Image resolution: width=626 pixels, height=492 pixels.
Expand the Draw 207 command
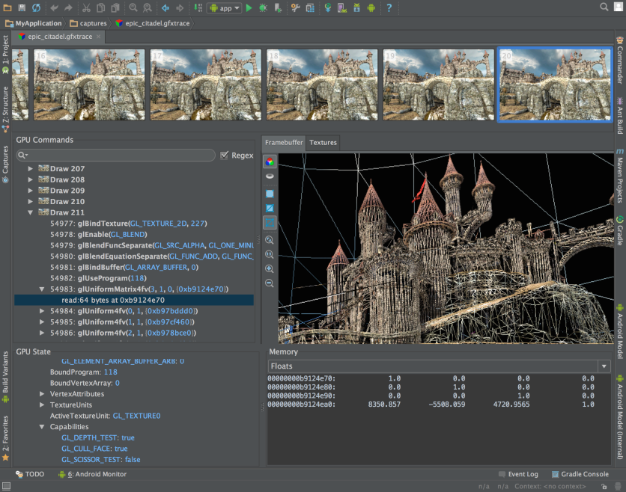coord(30,168)
